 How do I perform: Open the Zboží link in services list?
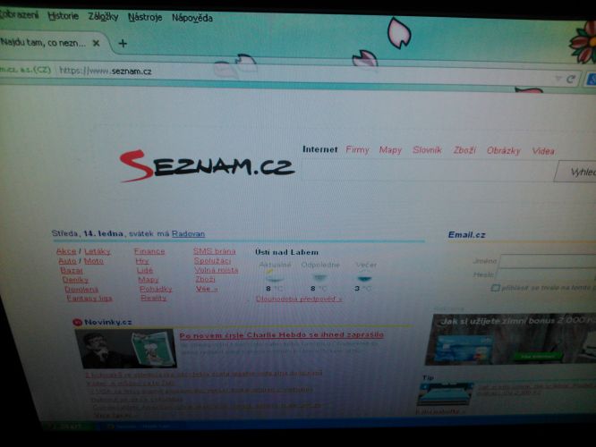pos(205,279)
